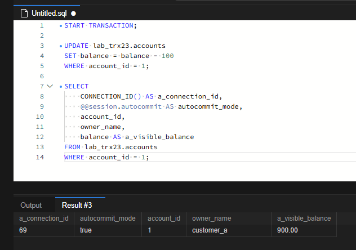This screenshot has height=250, width=356.
Task: Click the statement marker dot beside START TRANSACTION
Action: (61, 26)
